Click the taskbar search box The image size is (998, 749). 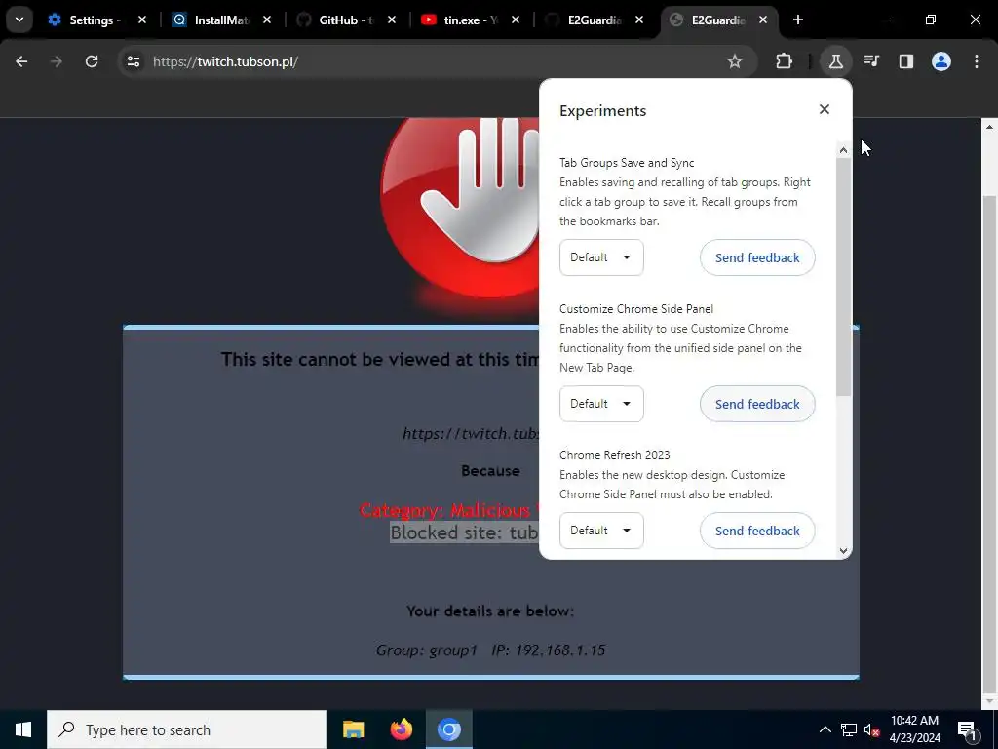coord(187,729)
